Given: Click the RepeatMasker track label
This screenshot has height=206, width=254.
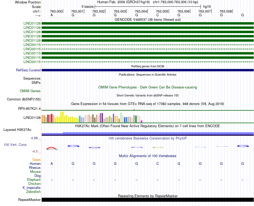Looking at the screenshot, I should pos(29,200).
